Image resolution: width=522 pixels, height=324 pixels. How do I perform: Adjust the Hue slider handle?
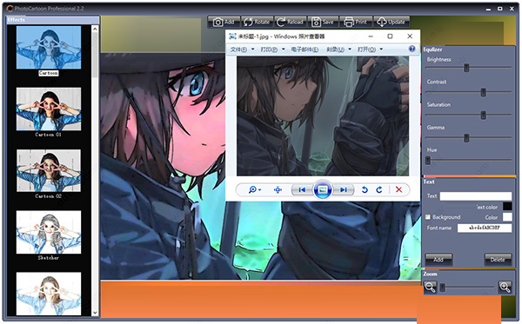pos(428,161)
